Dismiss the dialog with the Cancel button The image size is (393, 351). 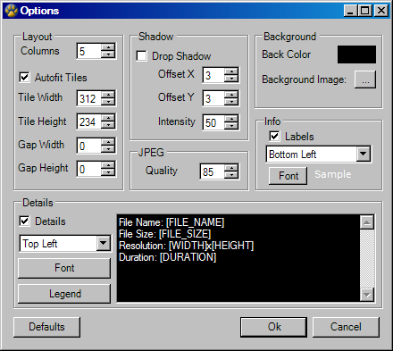[x=346, y=327]
